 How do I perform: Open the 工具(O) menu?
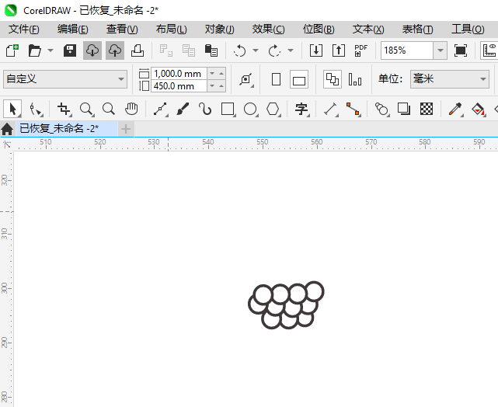[468, 30]
